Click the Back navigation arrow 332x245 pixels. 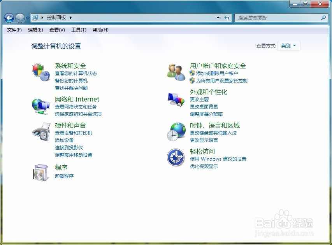pyautogui.click(x=9, y=18)
